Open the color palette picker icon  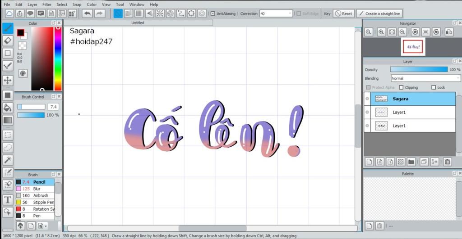[x=23, y=73]
